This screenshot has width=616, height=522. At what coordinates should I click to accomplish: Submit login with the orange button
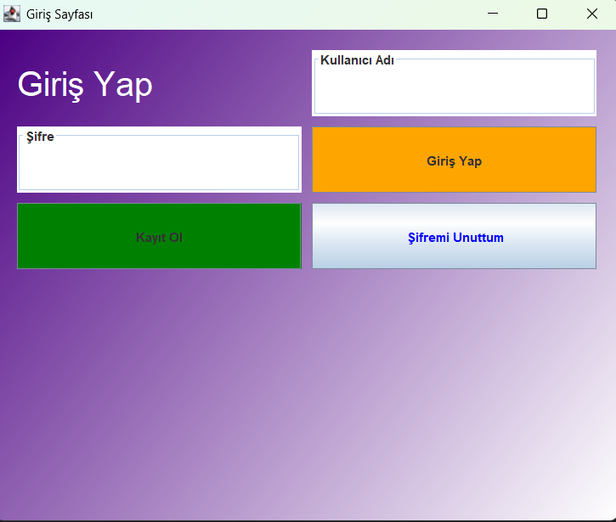click(x=455, y=160)
